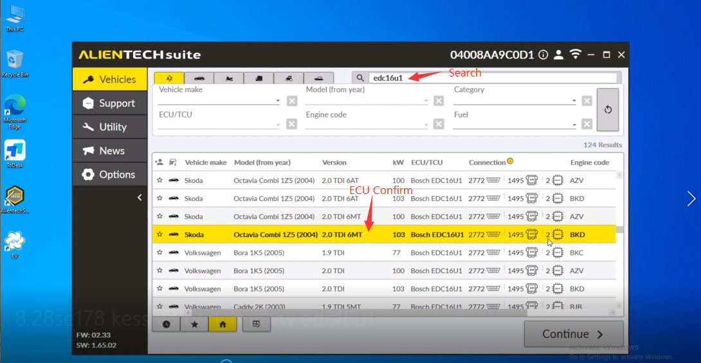The width and height of the screenshot is (701, 363).
Task: Click the Wi-Fi connection status icon
Action: (576, 55)
